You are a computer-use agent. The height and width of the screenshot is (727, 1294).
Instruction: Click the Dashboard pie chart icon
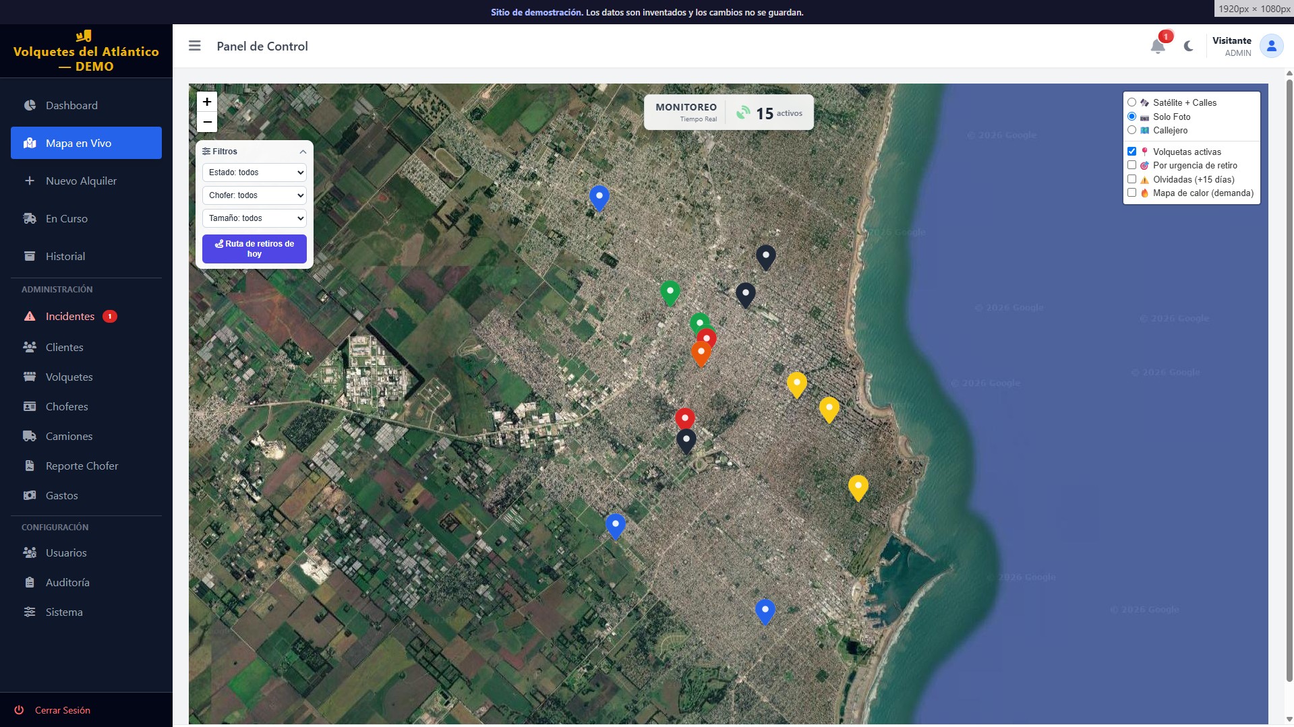coord(30,105)
